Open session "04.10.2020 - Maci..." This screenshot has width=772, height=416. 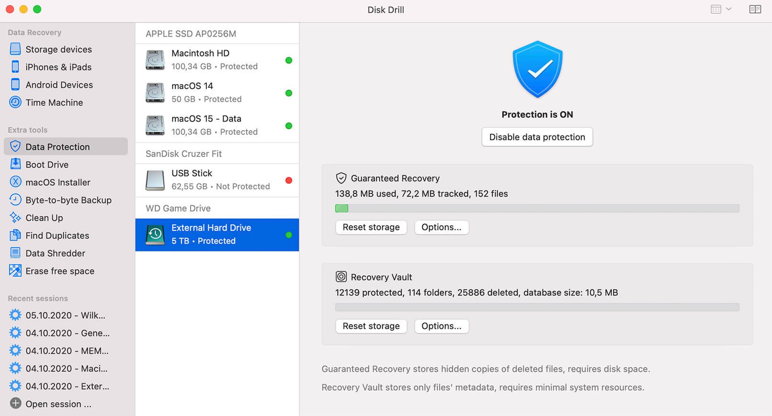tap(67, 368)
